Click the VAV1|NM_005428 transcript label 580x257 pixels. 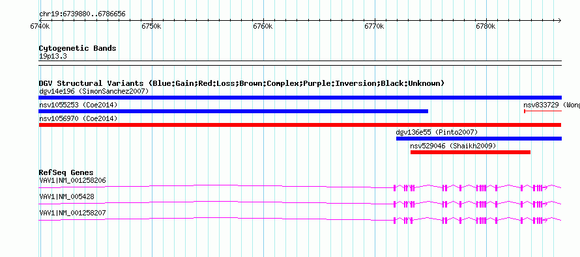coord(66,196)
